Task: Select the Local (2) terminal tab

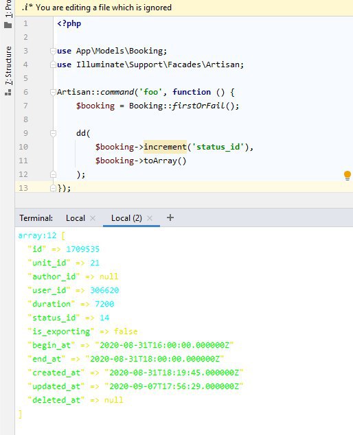Action: [x=126, y=218]
